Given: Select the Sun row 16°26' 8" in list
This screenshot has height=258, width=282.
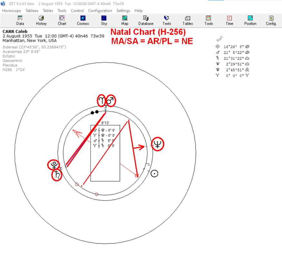Looking at the screenshot, I should (233, 47).
